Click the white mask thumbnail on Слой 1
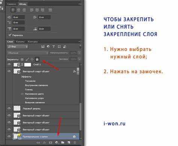178x146 pixels. click(x=28, y=65)
